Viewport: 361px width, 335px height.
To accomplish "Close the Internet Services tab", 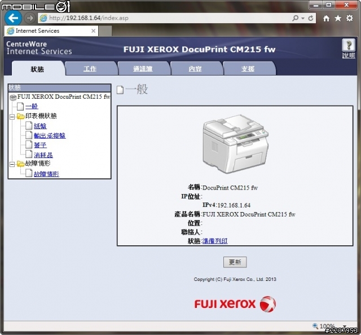I will click(93, 31).
